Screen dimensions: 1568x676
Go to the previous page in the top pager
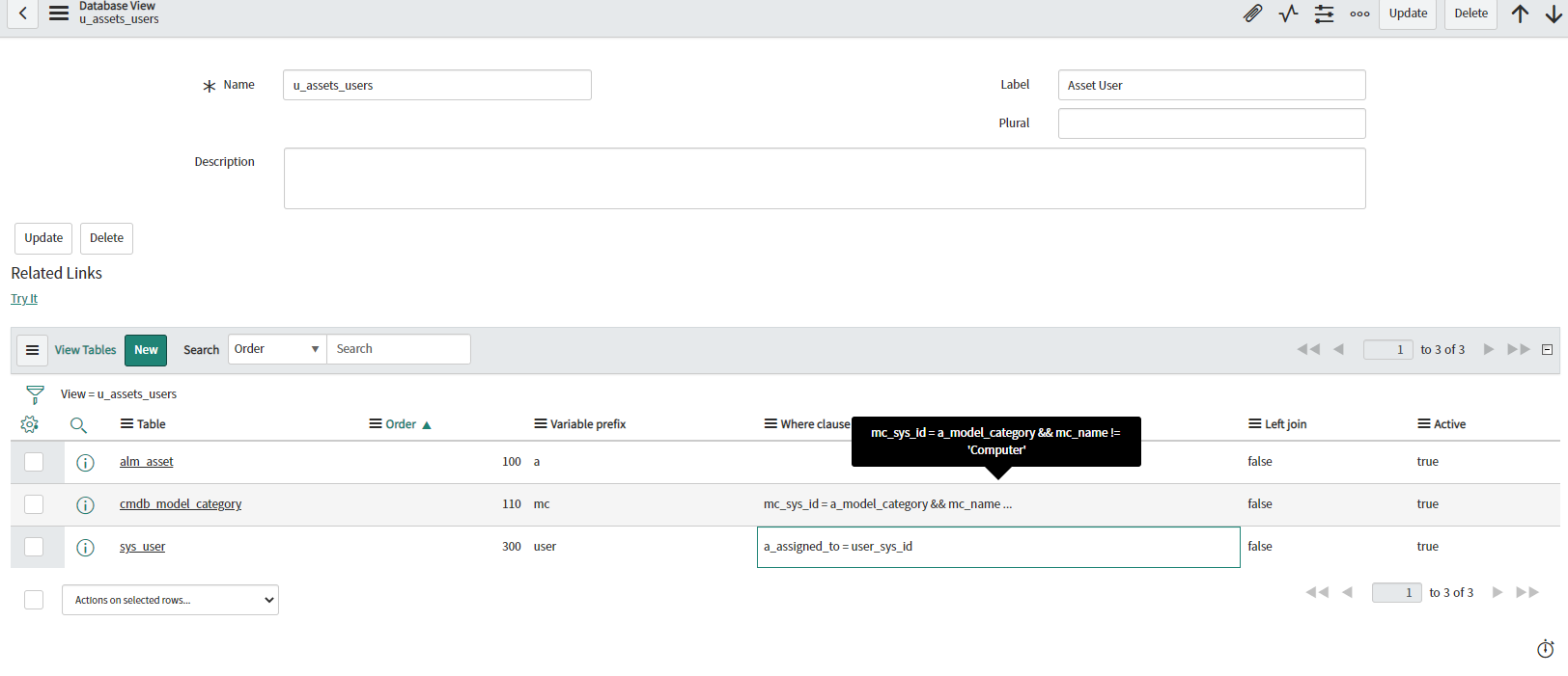pyautogui.click(x=1338, y=349)
